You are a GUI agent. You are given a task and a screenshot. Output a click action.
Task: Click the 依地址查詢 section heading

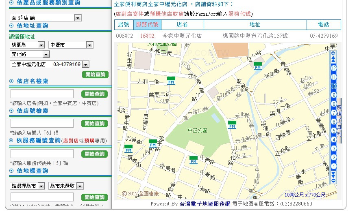pyautogui.click(x=33, y=26)
